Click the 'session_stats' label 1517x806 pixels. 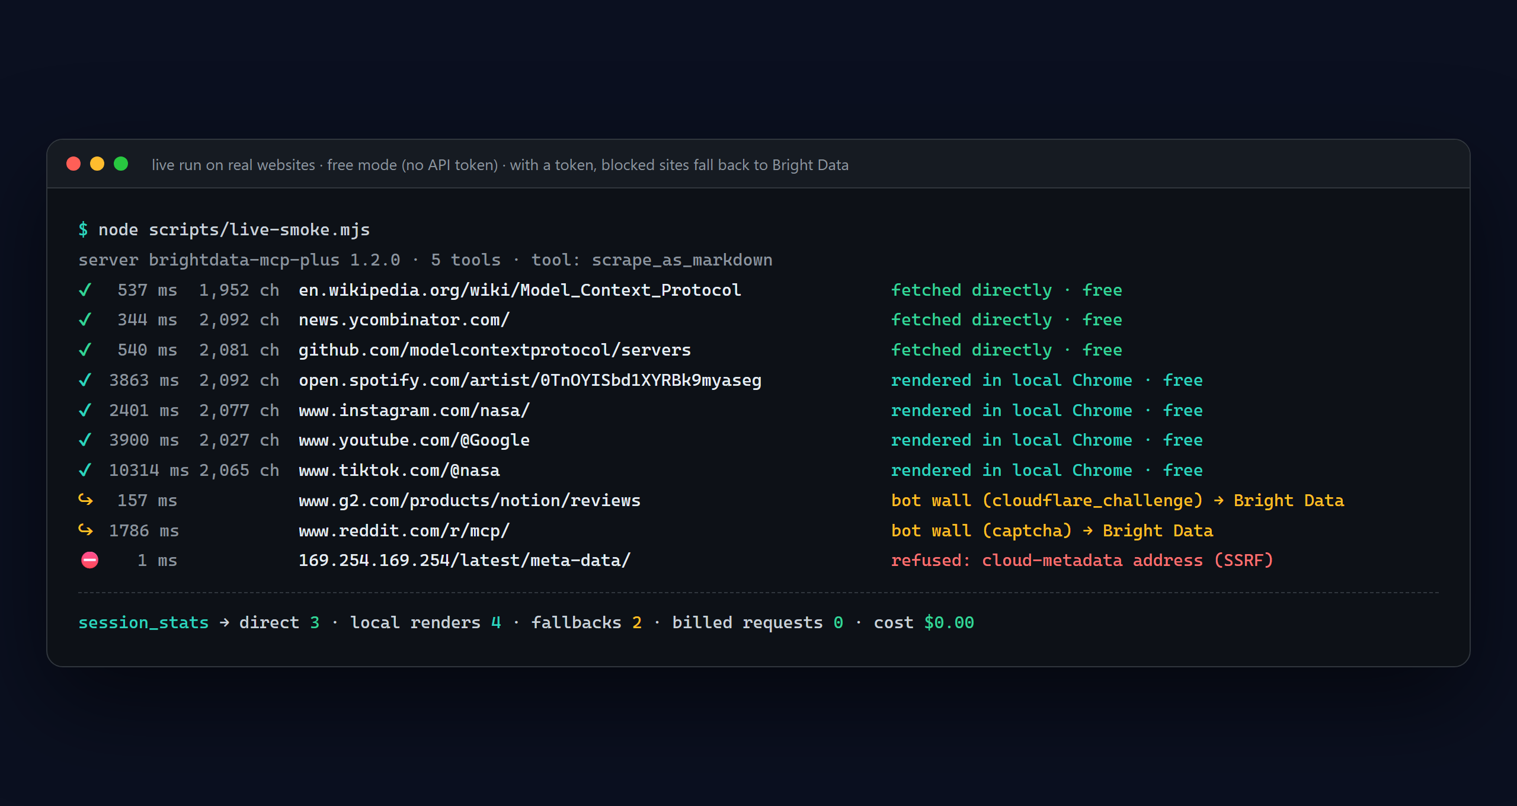coord(143,623)
